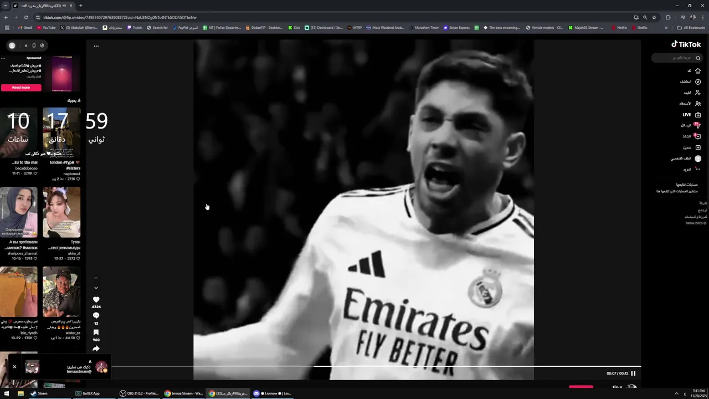
Task: Open the For You home icon
Action: click(698, 71)
